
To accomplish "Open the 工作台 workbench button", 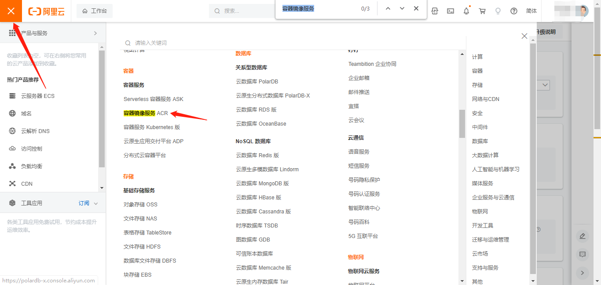I will pyautogui.click(x=95, y=11).
